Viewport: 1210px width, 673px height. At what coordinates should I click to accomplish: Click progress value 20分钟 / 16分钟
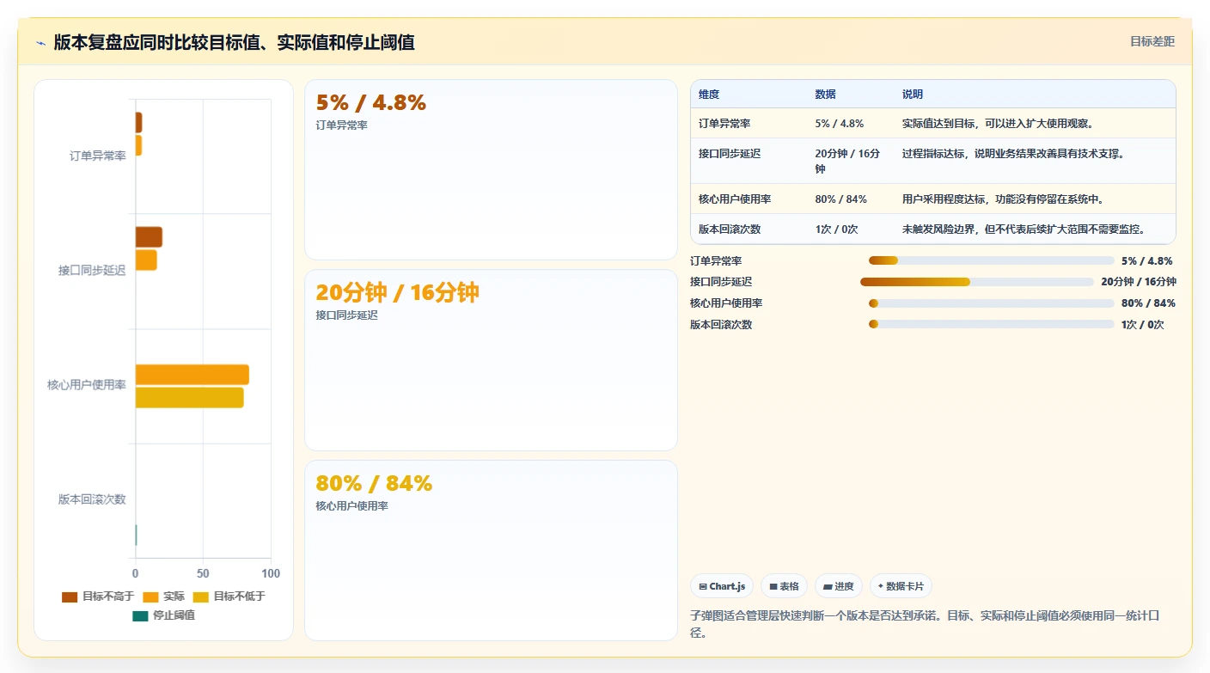(x=1139, y=282)
